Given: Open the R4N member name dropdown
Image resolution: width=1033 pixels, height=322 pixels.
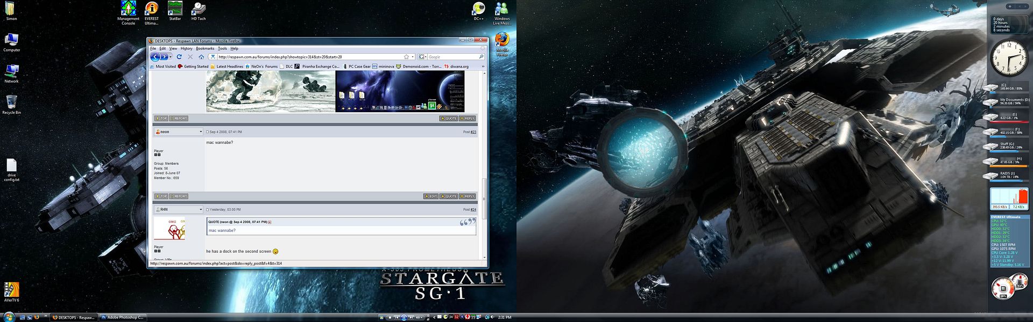Looking at the screenshot, I should point(178,209).
